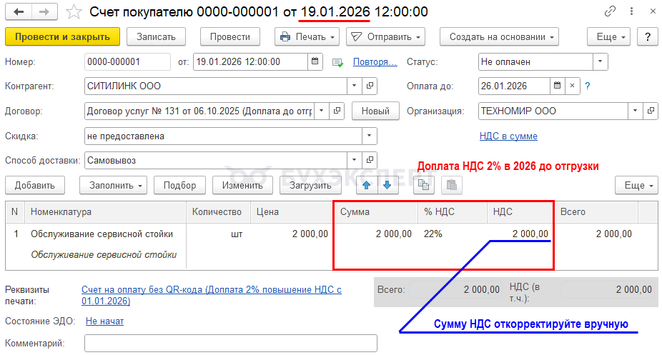
Task: Open the calendar picker for document date
Action: coord(315,61)
